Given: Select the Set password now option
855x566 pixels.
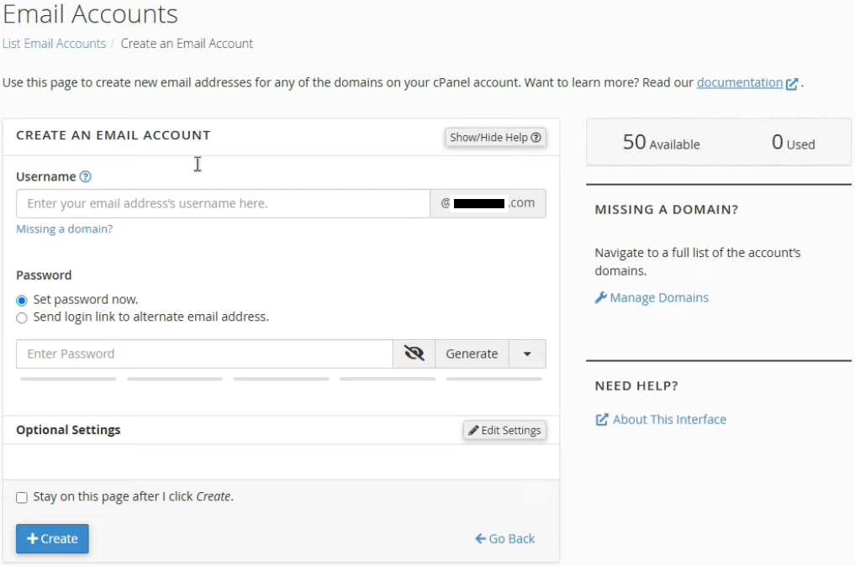Looking at the screenshot, I should coord(22,300).
